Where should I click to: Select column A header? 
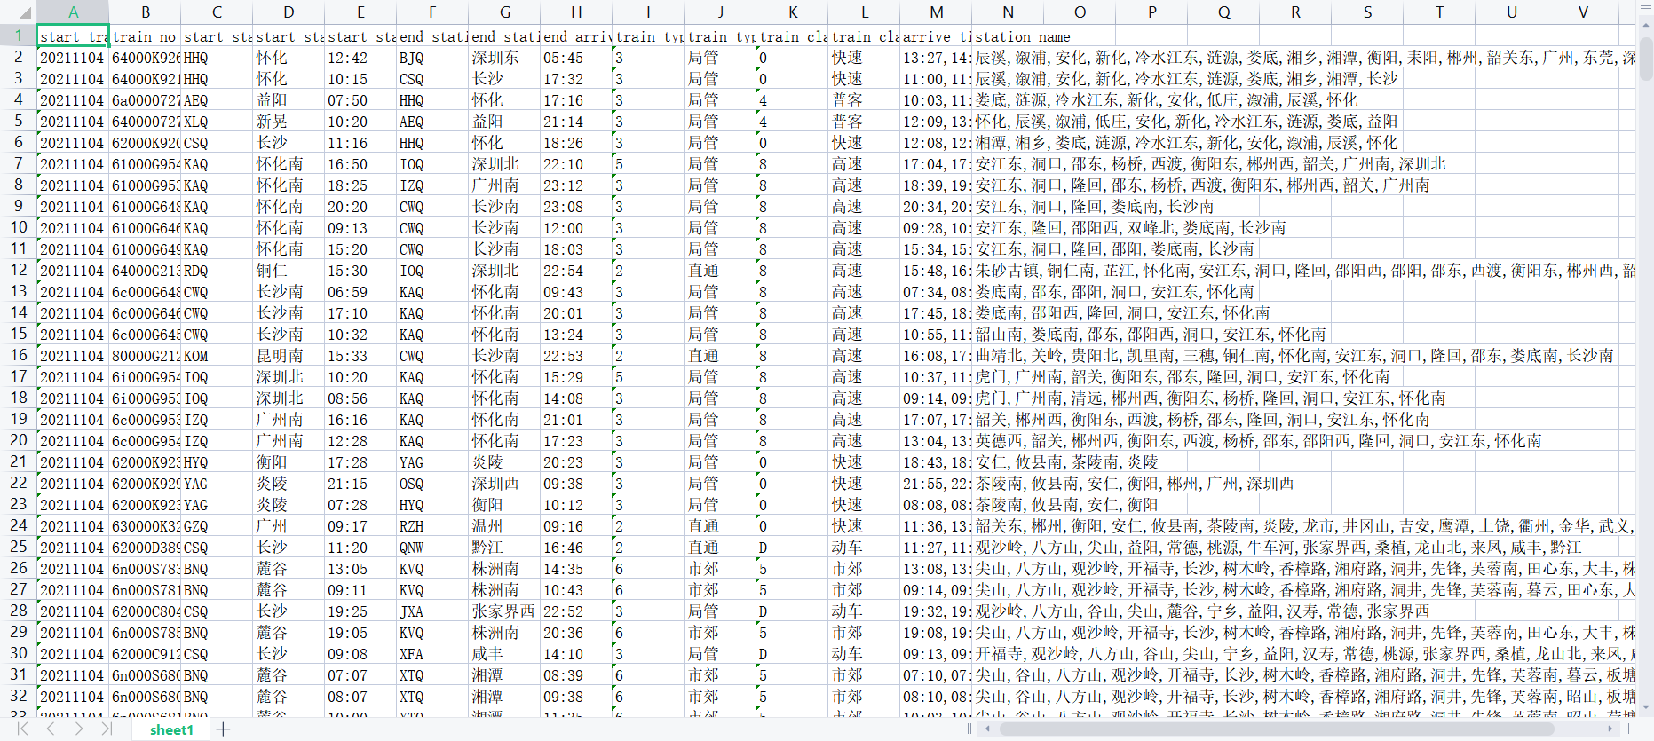(73, 12)
